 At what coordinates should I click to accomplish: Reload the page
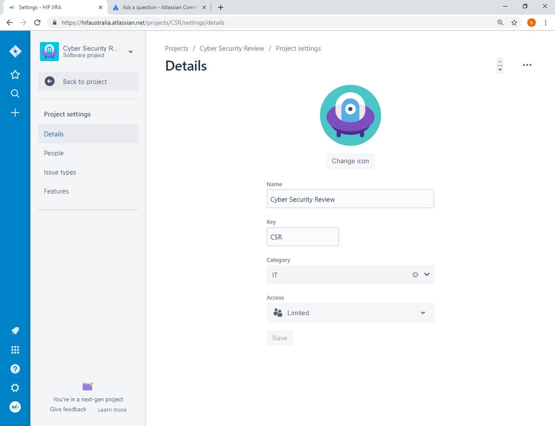point(37,23)
